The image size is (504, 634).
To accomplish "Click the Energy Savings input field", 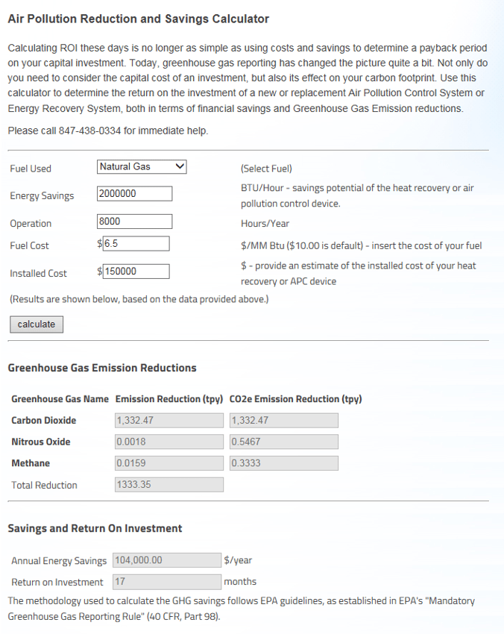I will [x=135, y=194].
